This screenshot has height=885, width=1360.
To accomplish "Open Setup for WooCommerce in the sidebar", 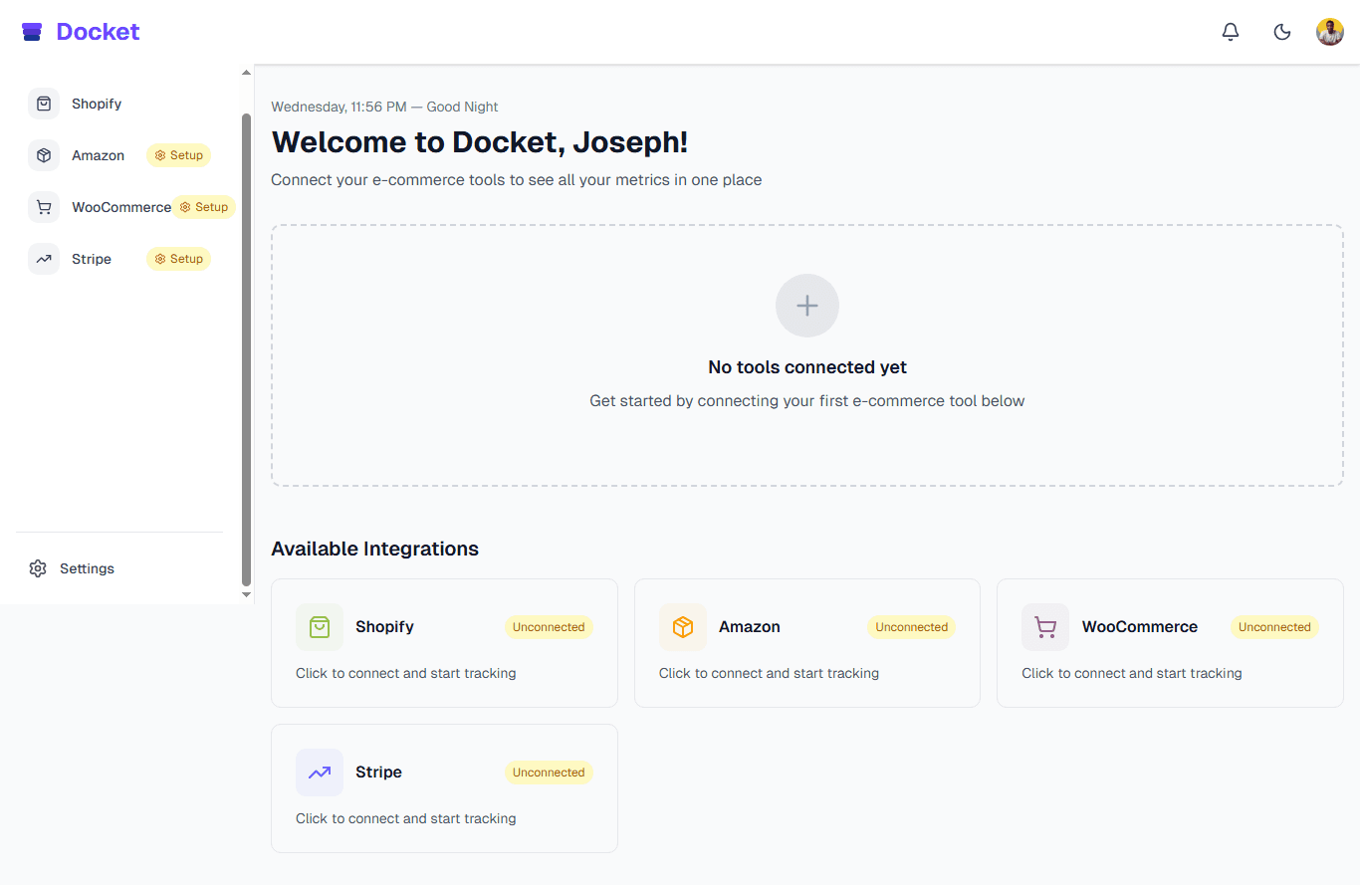I will click(x=204, y=207).
